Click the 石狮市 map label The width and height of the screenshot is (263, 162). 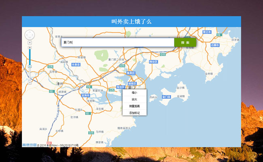click(x=215, y=45)
